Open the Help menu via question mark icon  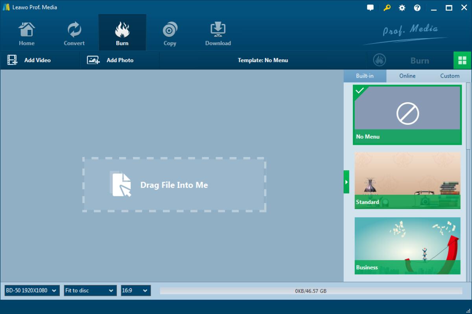pyautogui.click(x=417, y=7)
